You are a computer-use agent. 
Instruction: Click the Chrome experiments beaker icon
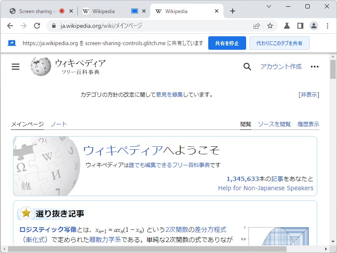[x=287, y=26]
